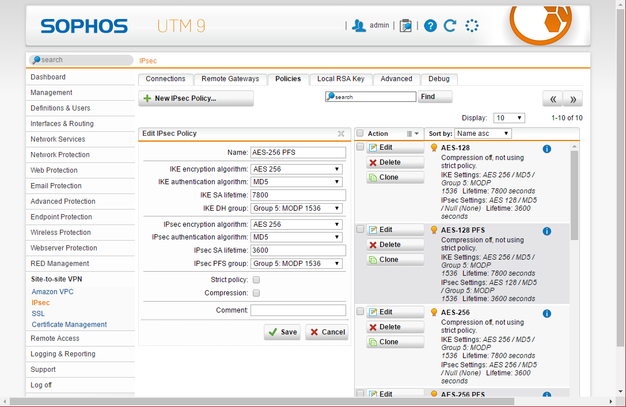This screenshot has height=407, width=626.
Task: Click the IKE SA lifetime field
Action: click(x=298, y=195)
